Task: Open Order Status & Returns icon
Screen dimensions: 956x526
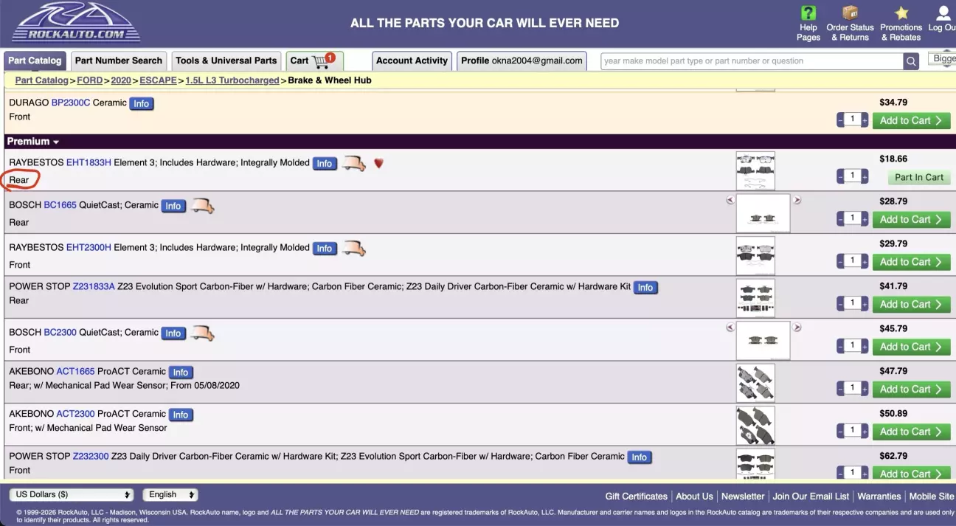Action: click(x=850, y=14)
